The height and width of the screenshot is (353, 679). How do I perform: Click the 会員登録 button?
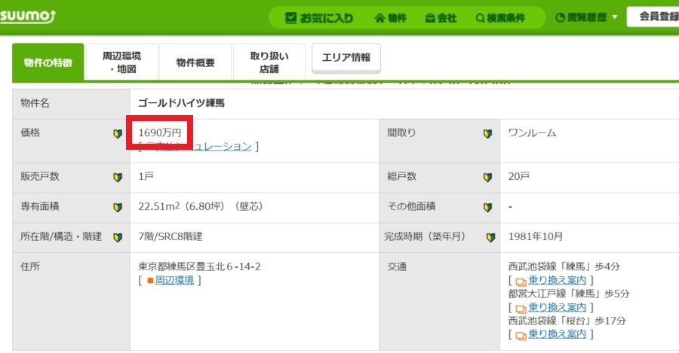point(653,17)
